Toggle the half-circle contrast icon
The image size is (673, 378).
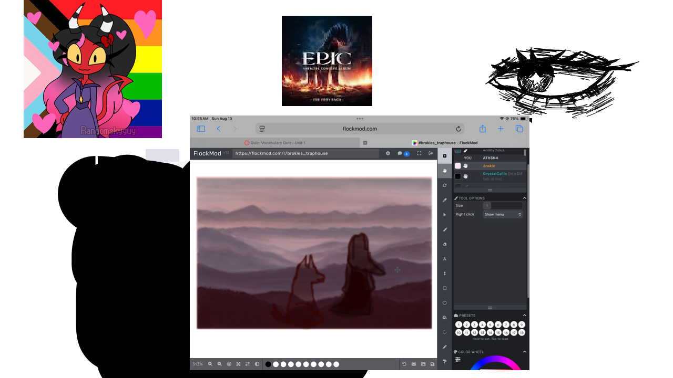point(257,364)
